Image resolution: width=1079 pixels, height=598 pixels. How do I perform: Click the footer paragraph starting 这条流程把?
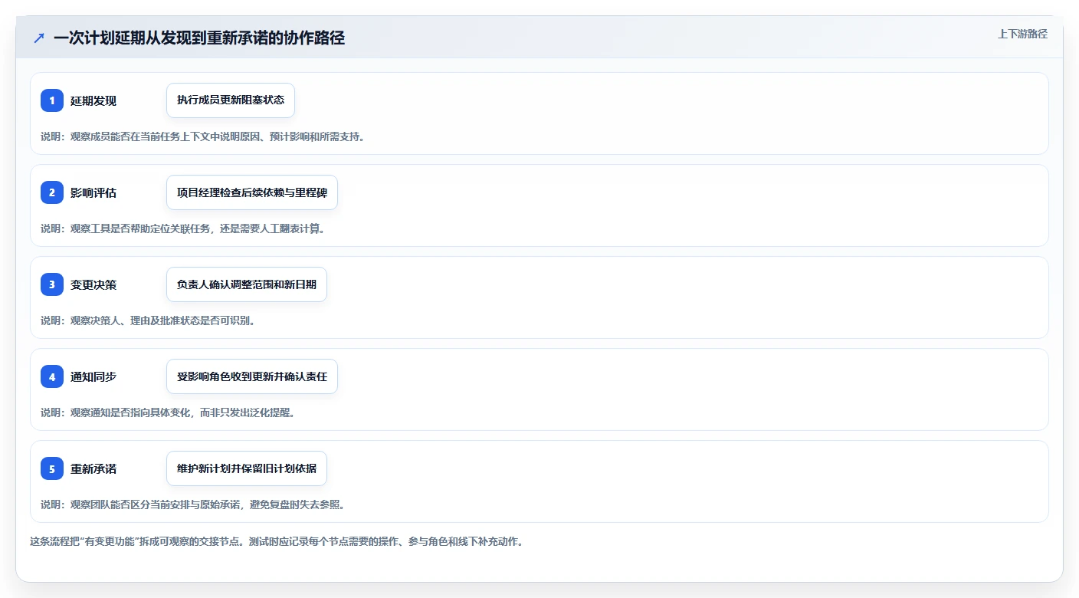tap(277, 541)
